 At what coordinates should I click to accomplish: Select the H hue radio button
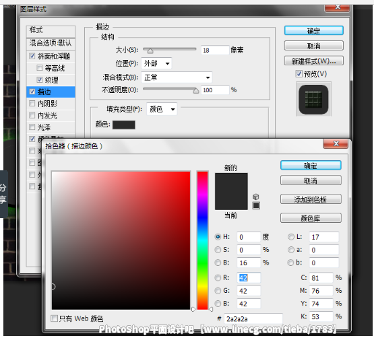[x=218, y=237]
